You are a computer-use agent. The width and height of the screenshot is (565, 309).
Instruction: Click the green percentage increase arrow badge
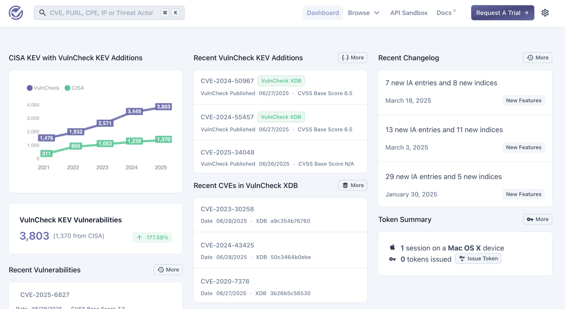pyautogui.click(x=152, y=238)
